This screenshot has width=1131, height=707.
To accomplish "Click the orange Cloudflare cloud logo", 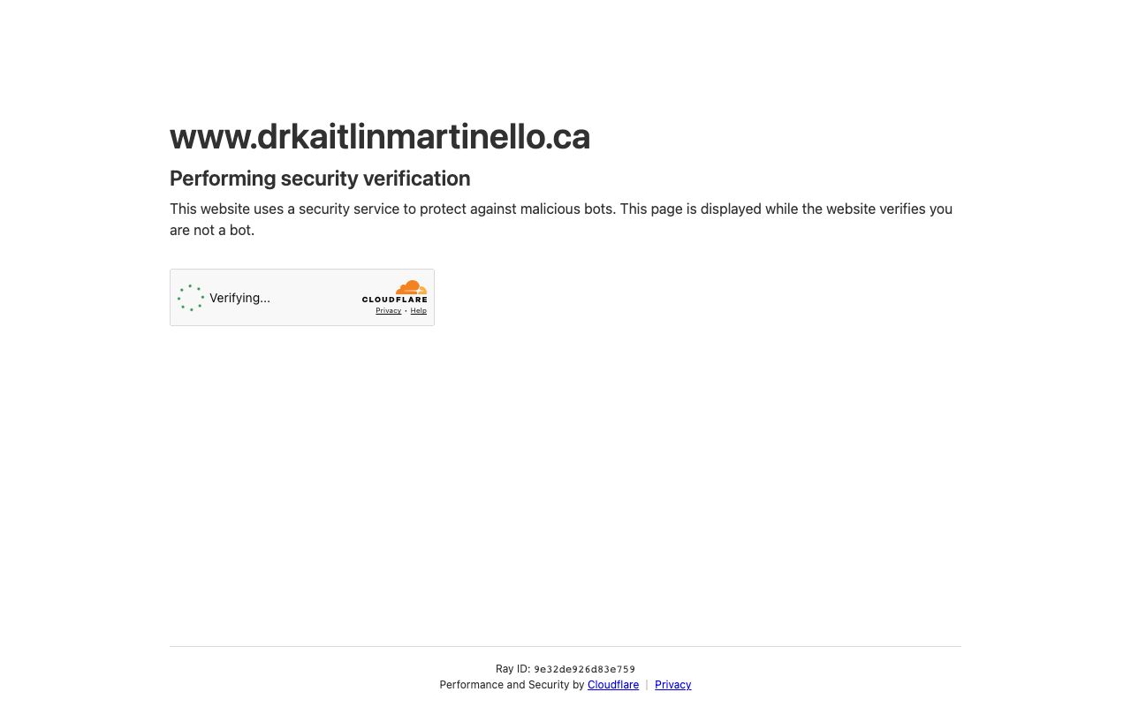I will pos(411,287).
